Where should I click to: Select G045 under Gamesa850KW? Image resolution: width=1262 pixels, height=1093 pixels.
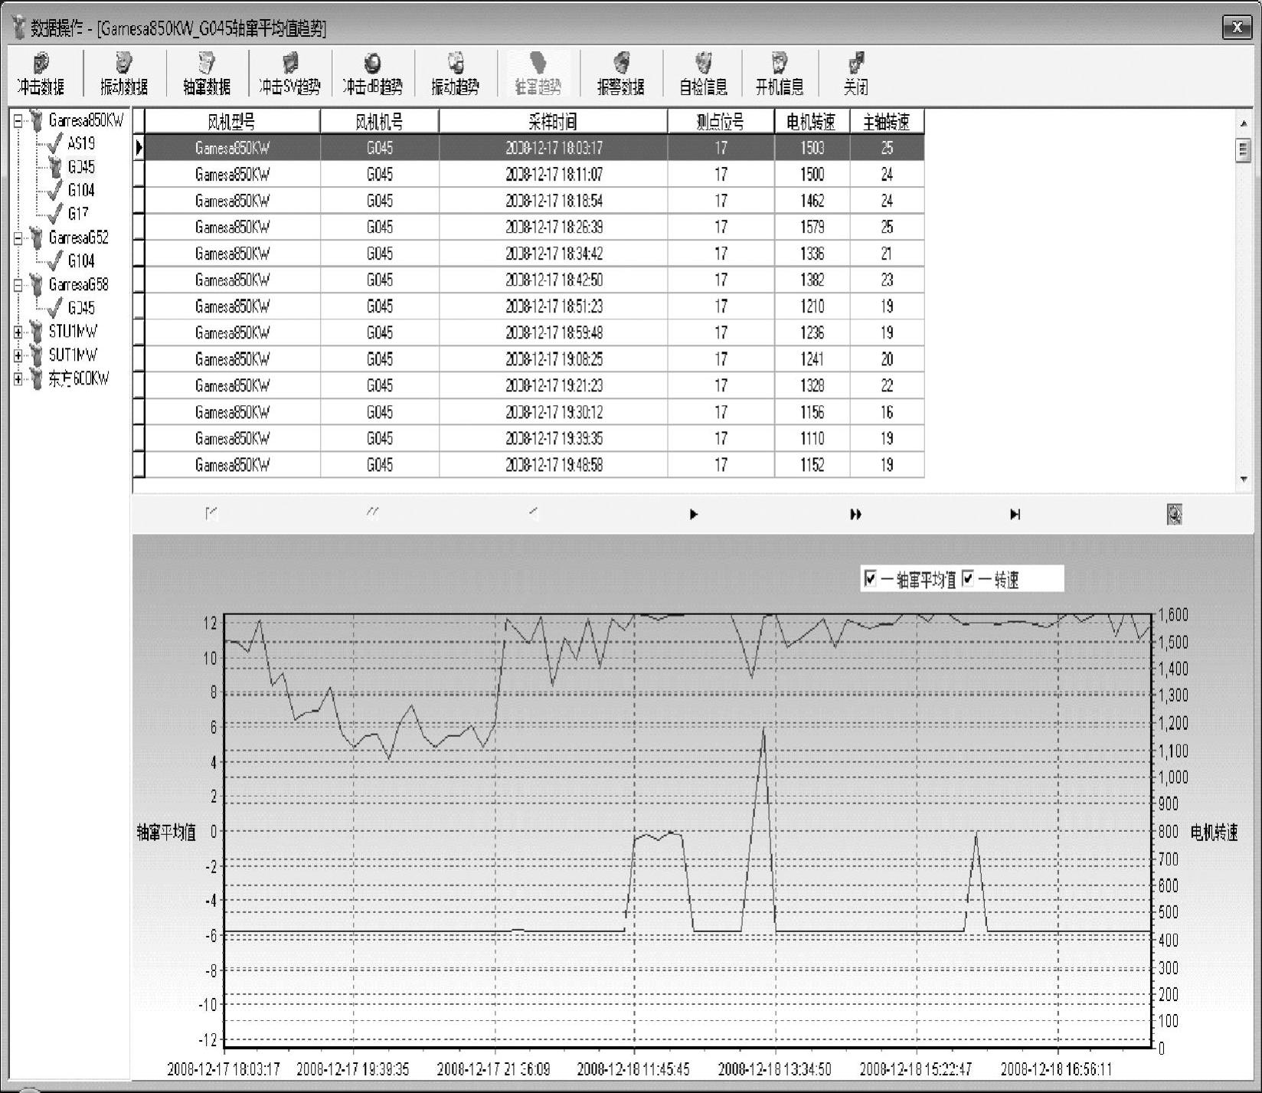81,167
